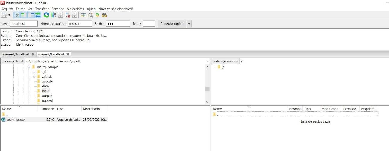
Task: Select iris-ftp-sample folder in tree
Action: [48, 67]
